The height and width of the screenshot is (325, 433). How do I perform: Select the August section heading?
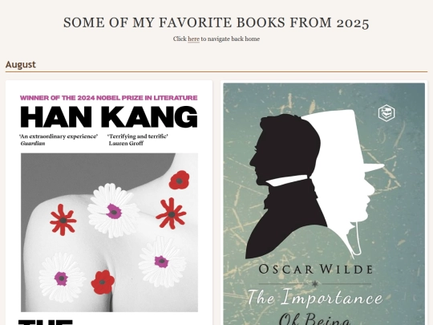pos(21,64)
